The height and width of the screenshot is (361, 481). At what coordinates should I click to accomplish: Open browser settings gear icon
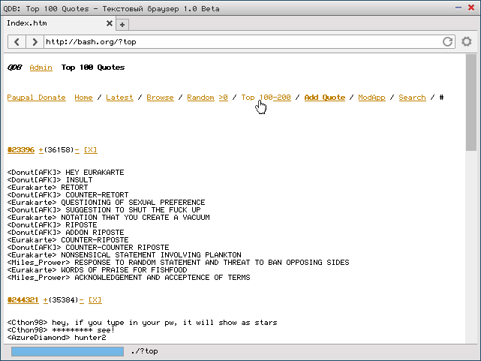pos(467,42)
